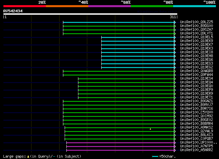Click the red 20% identity legend segment
Image resolution: width=219 pixels, height=159 pixels.
pos(25,6)
